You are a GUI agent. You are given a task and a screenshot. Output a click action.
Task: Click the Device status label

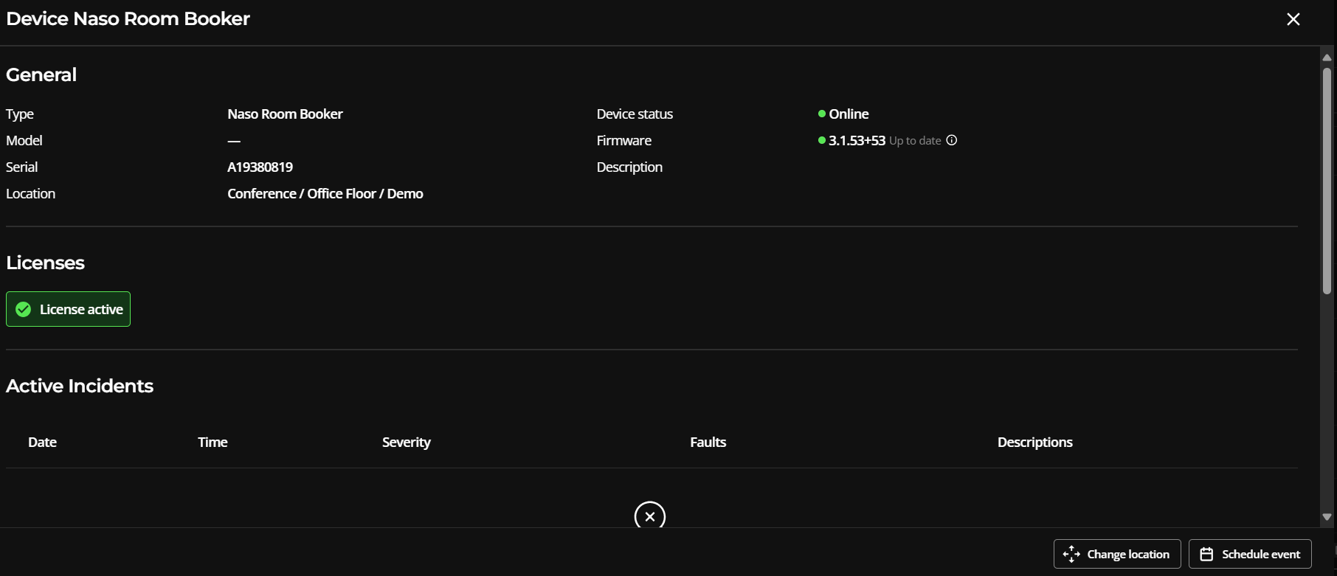tap(635, 114)
